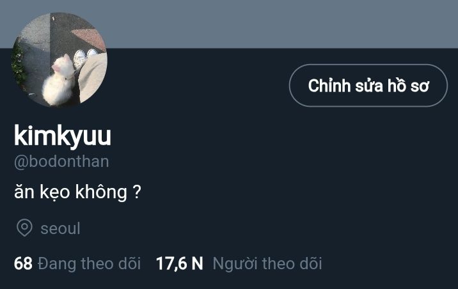The width and height of the screenshot is (458, 289).
Task: Click the @bodonthan handle
Action: (61, 161)
